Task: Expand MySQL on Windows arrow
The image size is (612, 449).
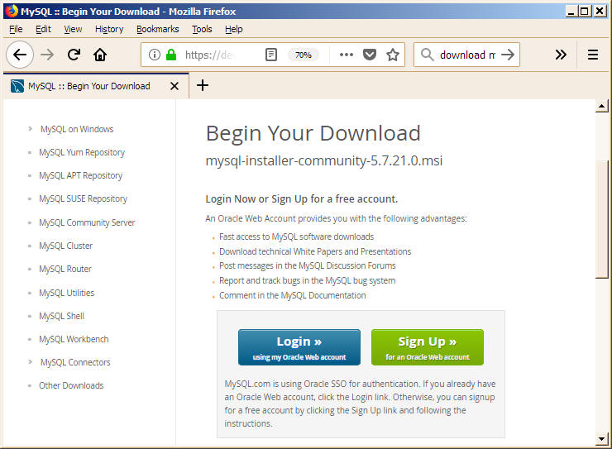Action: click(30, 128)
